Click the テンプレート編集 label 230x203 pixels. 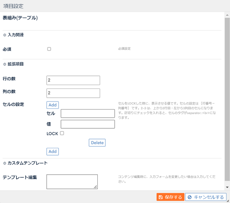pyautogui.click(x=20, y=177)
